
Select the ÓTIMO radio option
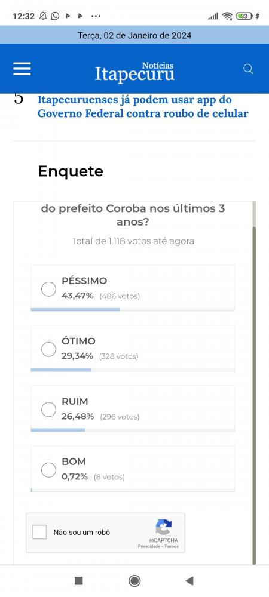tap(49, 349)
